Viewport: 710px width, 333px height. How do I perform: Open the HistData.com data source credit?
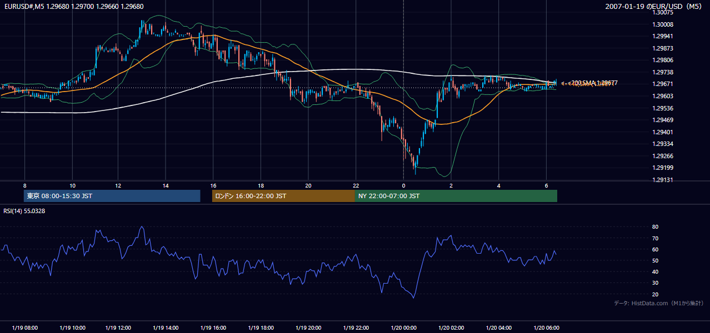coord(659,303)
